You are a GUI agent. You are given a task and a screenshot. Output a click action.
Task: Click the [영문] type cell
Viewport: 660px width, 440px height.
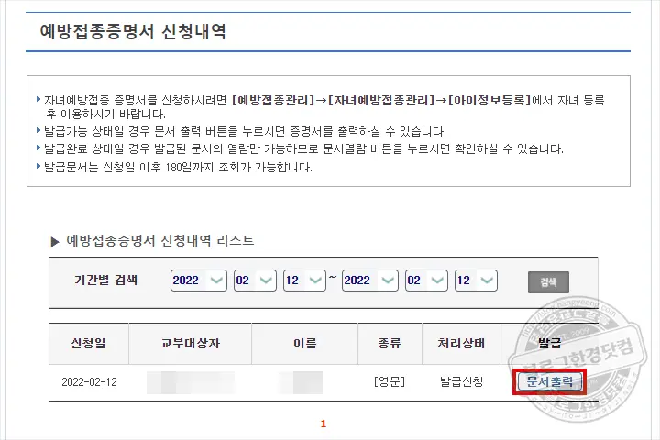[x=390, y=382]
